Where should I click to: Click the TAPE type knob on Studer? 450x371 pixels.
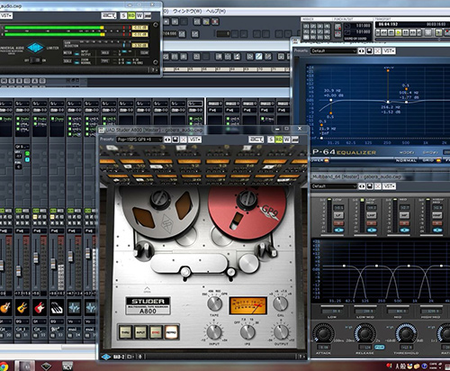214,303
